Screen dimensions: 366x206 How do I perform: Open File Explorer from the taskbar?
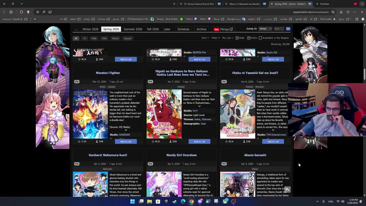(150, 201)
